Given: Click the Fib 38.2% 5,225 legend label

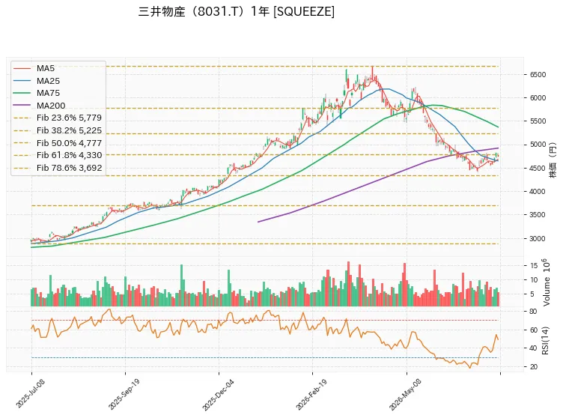Looking at the screenshot, I should click(x=69, y=130).
